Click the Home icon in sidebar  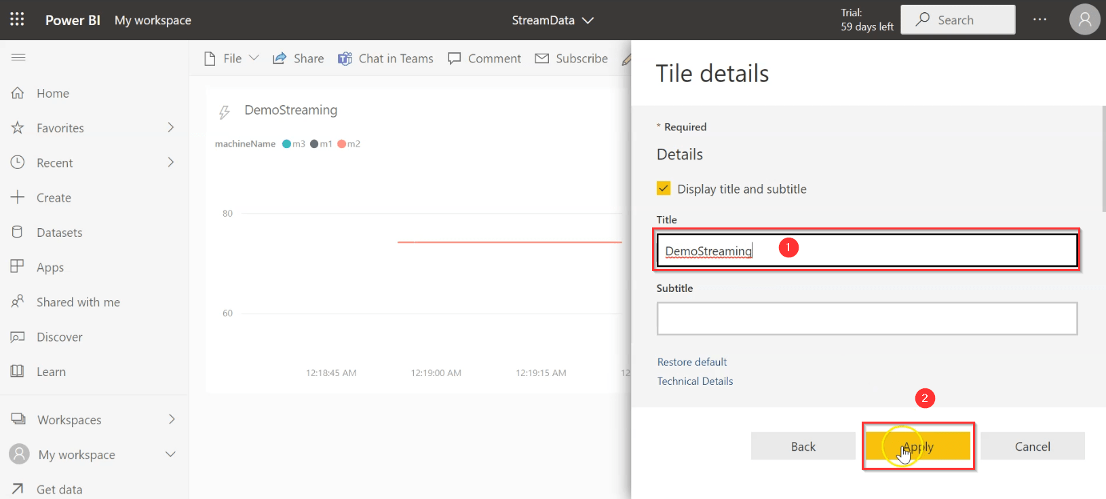(18, 93)
